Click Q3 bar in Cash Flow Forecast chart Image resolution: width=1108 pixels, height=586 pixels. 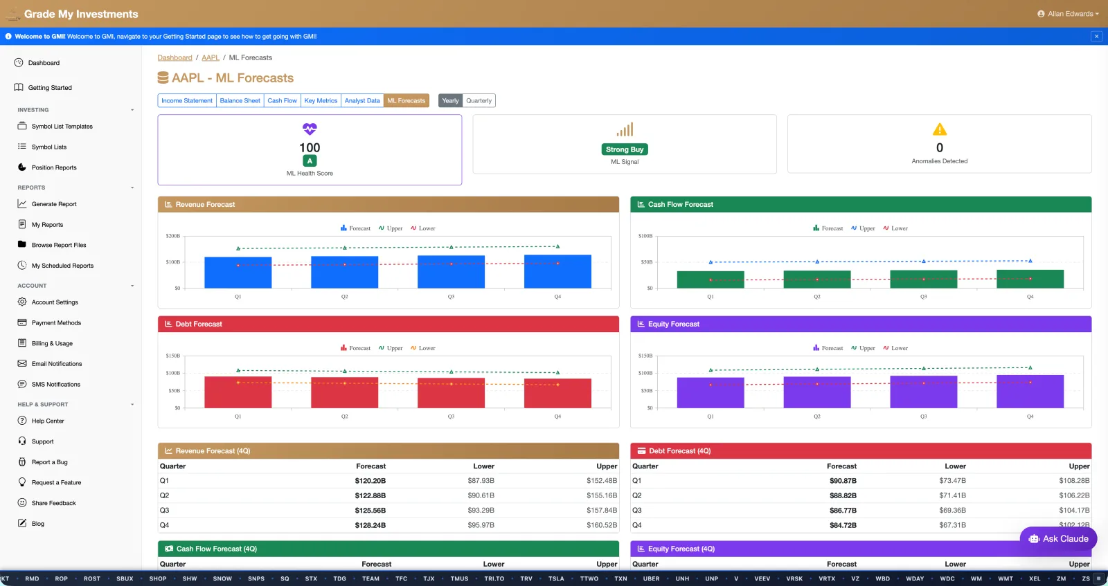click(x=923, y=279)
